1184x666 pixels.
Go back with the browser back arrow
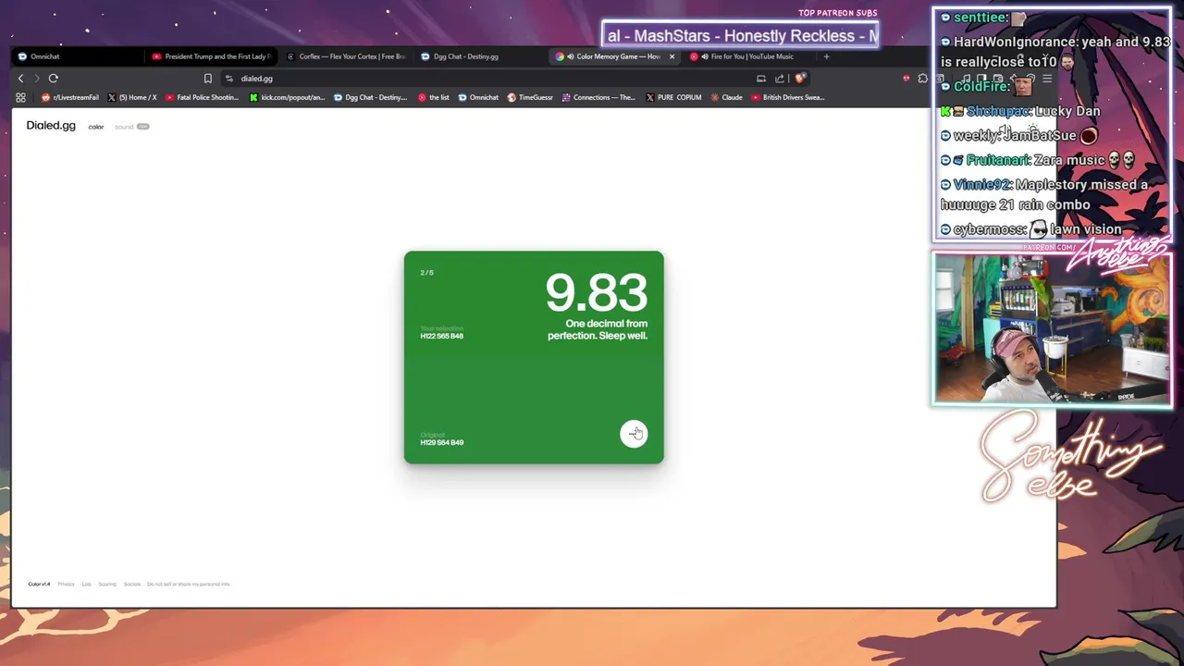point(20,79)
